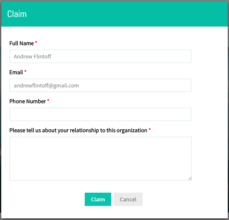Click the red asterisk beside Full Name
Image resolution: width=229 pixels, height=220 pixels.
(x=36, y=42)
